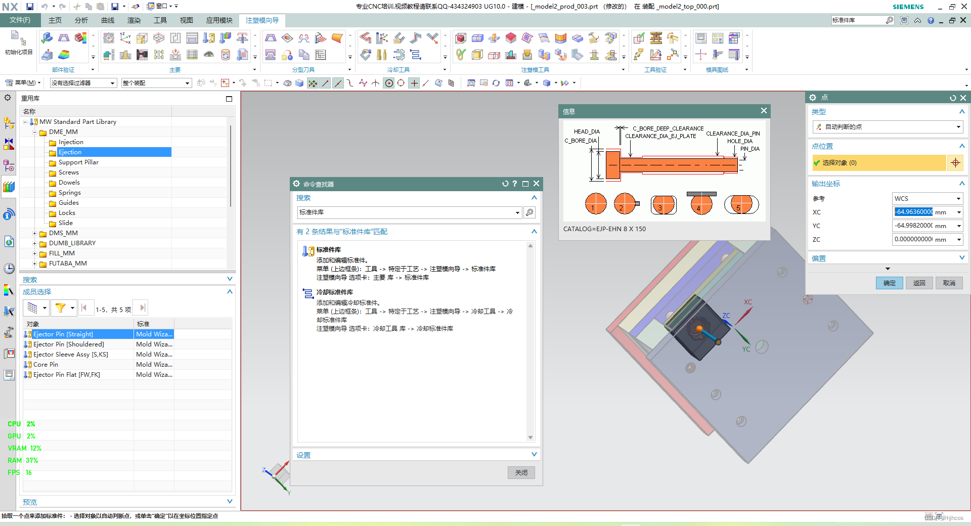
Task: Open the History clock sidebar icon
Action: 9,269
